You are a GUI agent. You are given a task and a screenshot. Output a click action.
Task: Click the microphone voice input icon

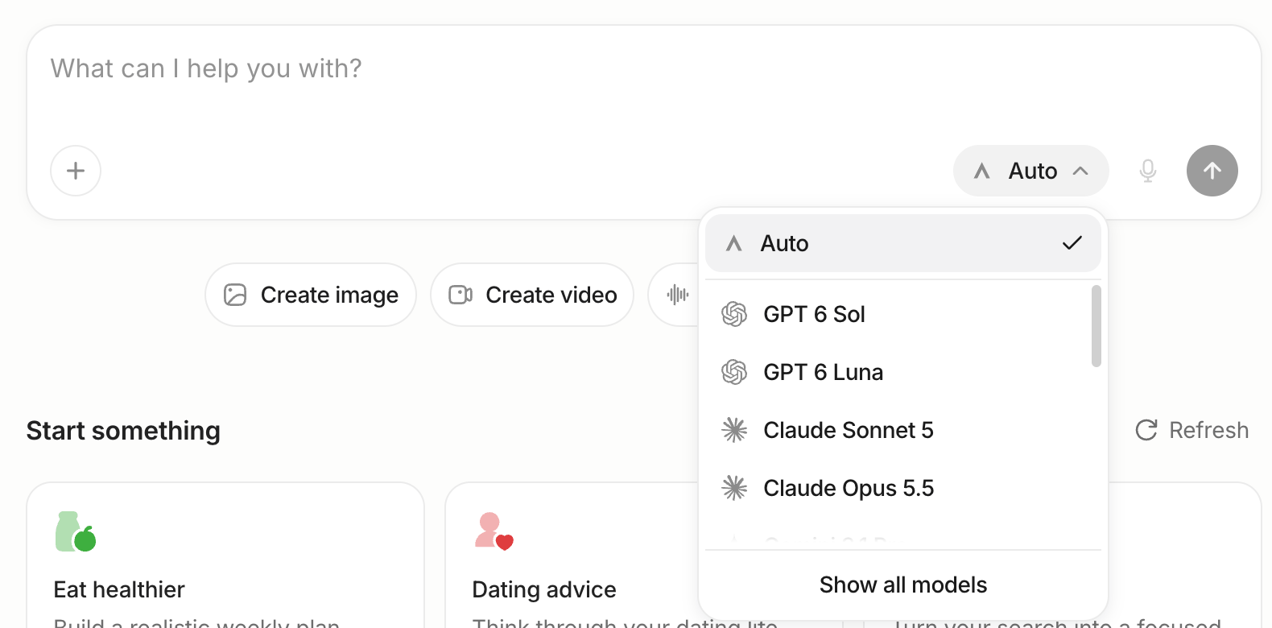[x=1148, y=171]
